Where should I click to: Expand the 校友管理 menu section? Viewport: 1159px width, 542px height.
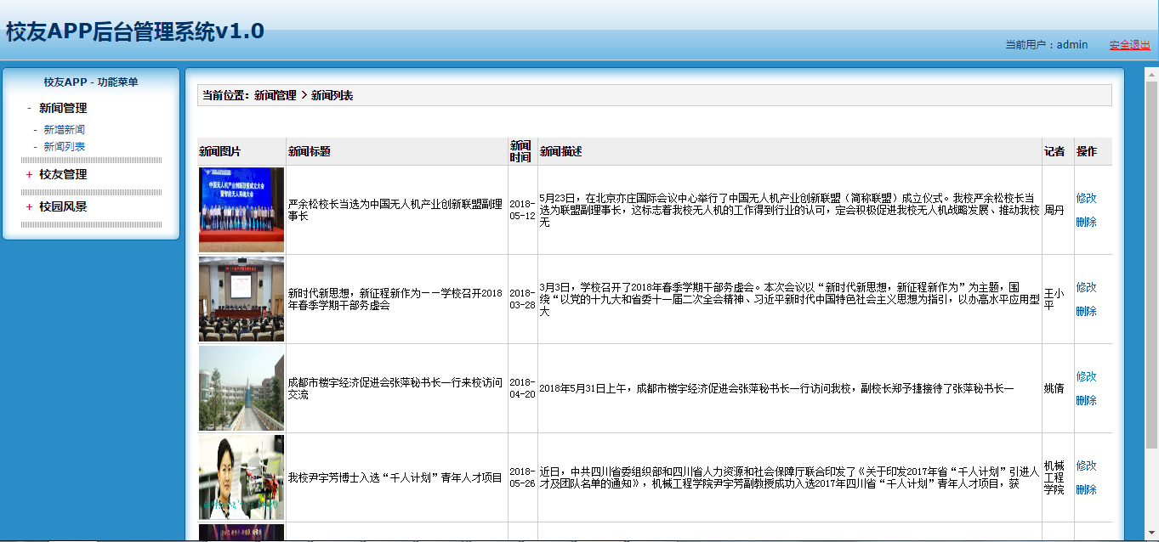pos(63,174)
